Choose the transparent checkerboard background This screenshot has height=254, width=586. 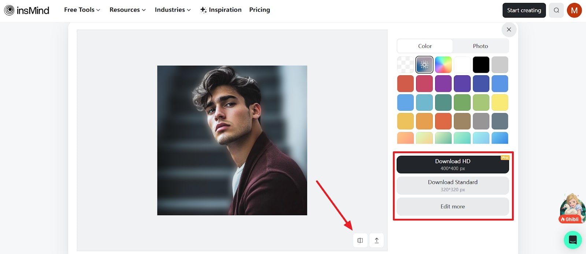pyautogui.click(x=405, y=65)
